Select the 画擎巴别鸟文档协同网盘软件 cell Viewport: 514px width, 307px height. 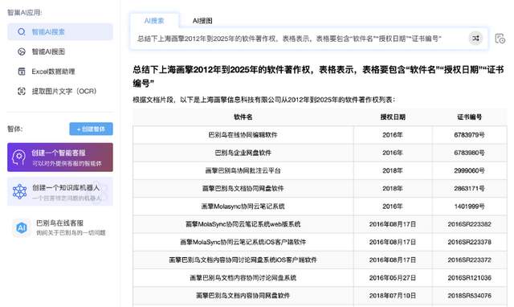point(243,189)
